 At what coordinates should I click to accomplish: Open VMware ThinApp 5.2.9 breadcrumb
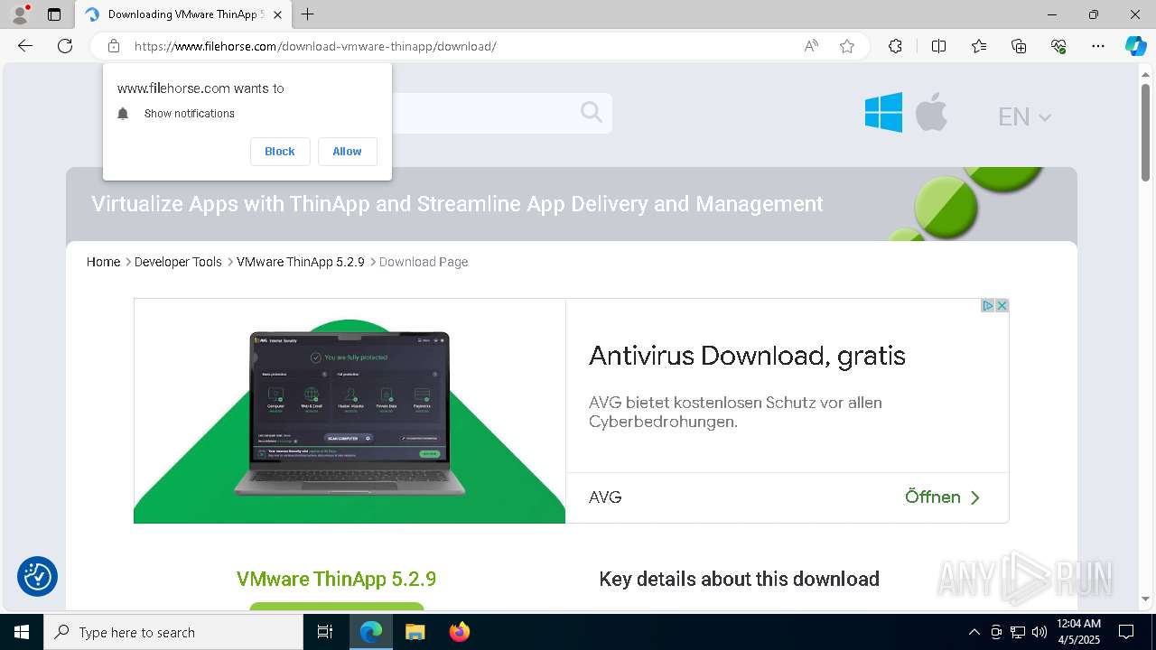[x=301, y=262]
